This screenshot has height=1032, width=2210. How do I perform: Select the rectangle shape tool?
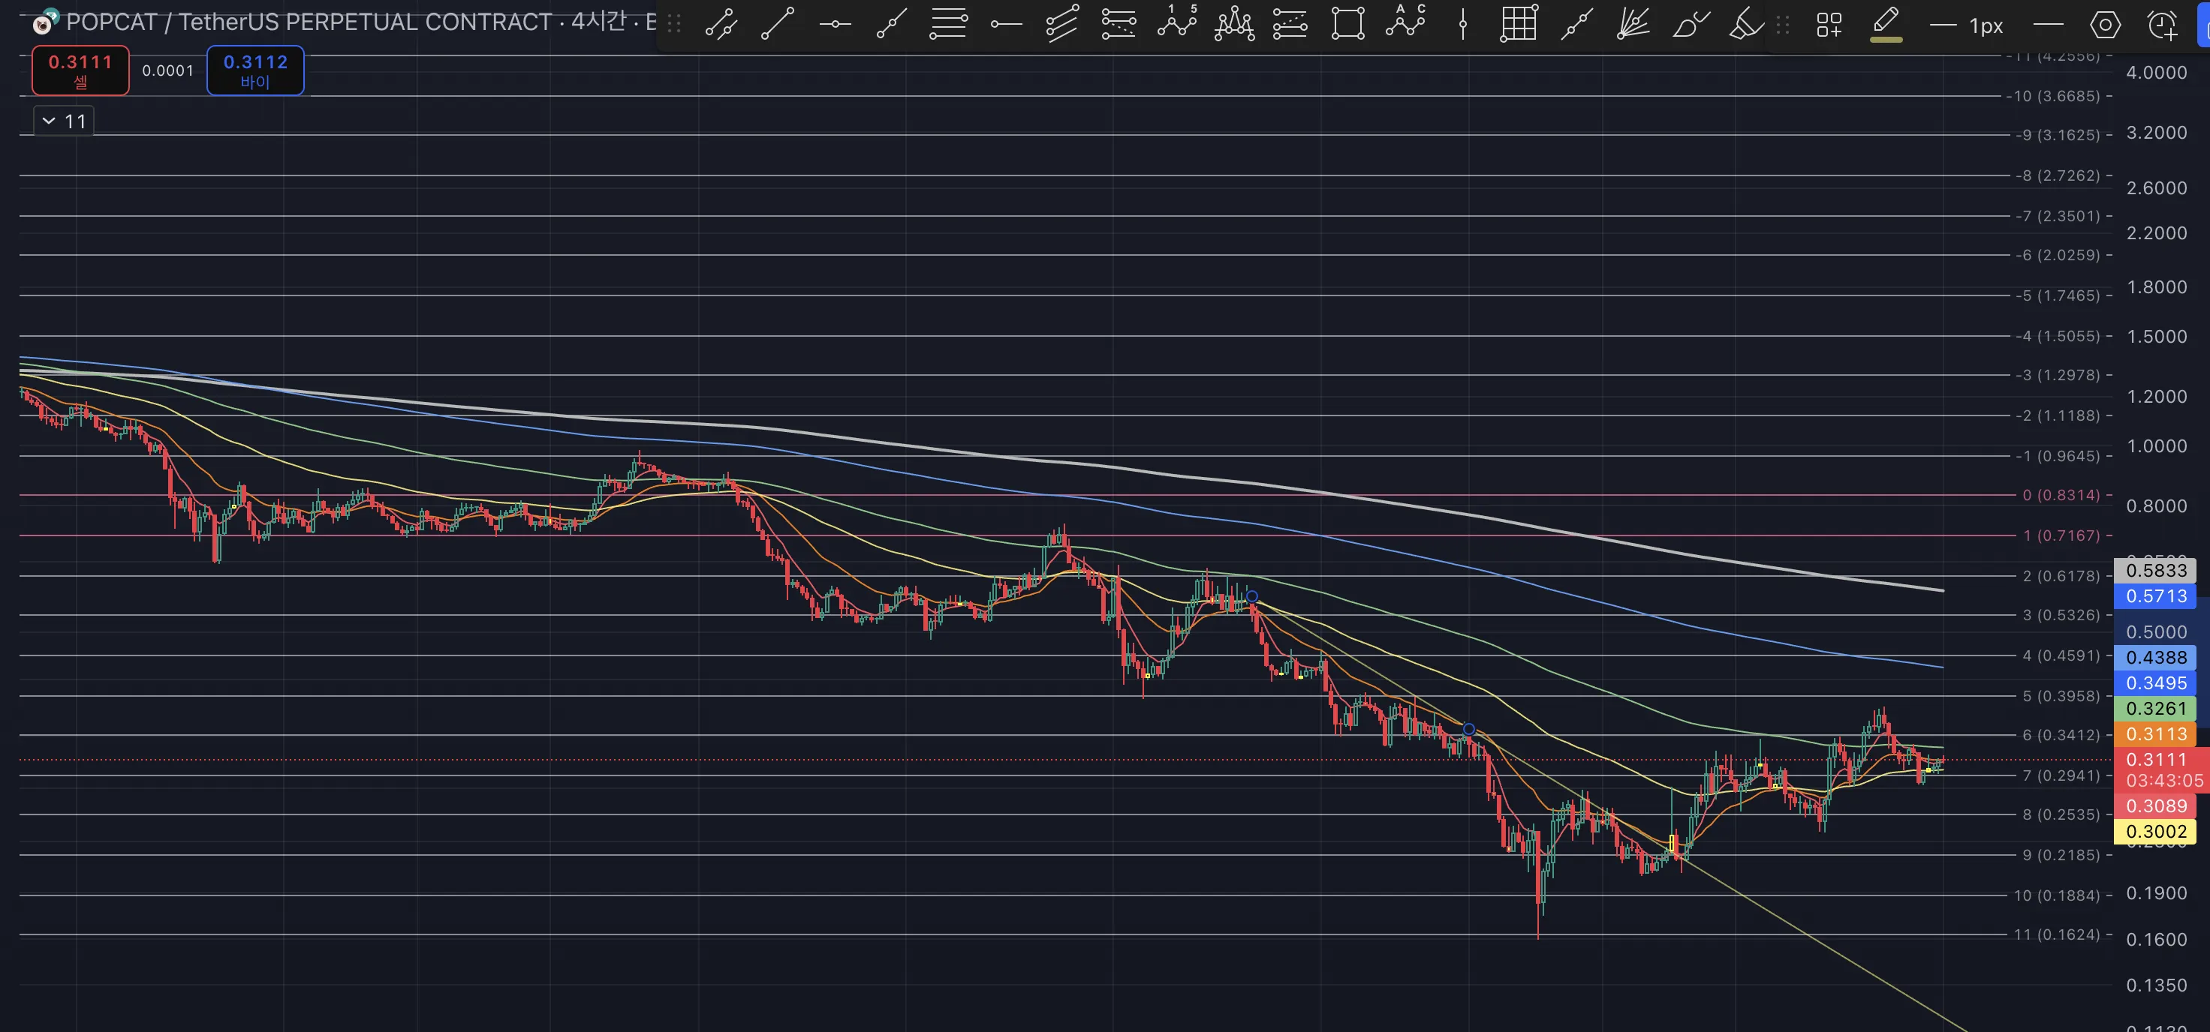point(1347,24)
